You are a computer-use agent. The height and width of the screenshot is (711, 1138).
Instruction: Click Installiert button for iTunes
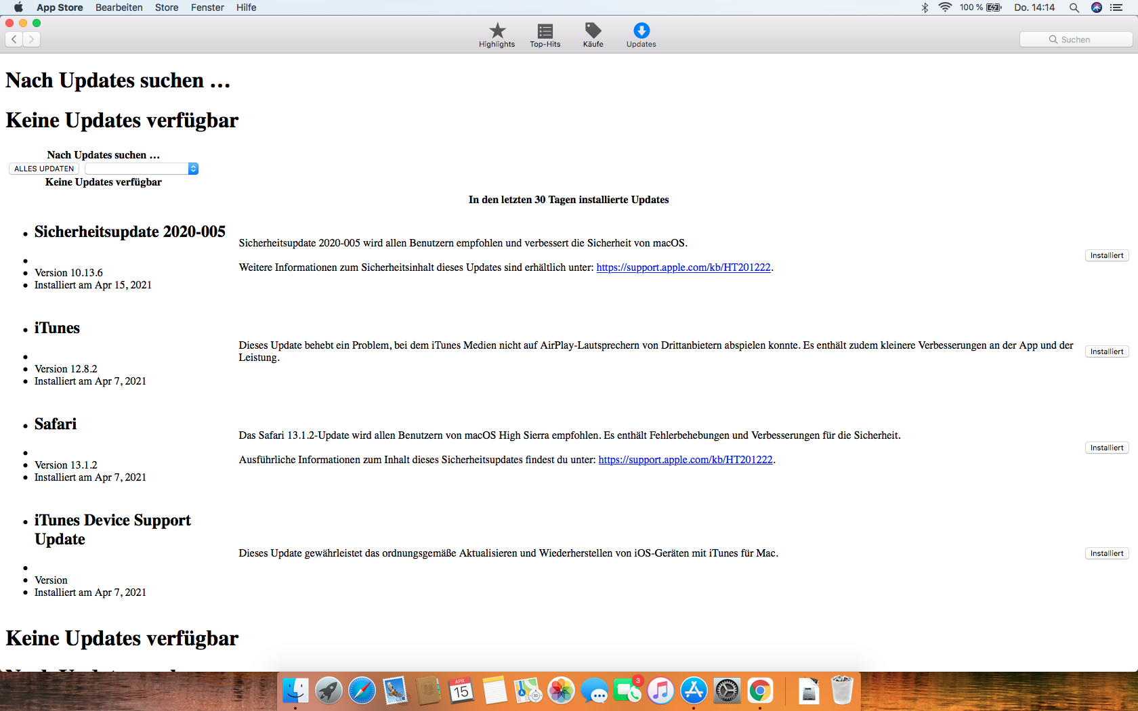pos(1107,351)
